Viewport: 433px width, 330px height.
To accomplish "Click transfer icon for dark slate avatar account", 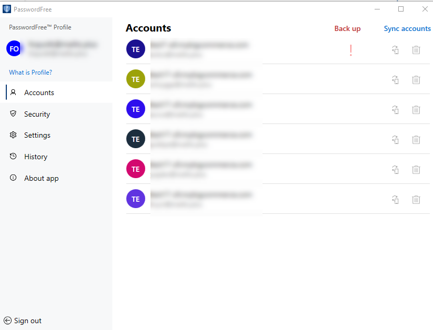I will (395, 140).
